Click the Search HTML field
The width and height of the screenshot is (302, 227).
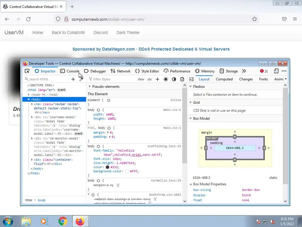click(x=46, y=79)
